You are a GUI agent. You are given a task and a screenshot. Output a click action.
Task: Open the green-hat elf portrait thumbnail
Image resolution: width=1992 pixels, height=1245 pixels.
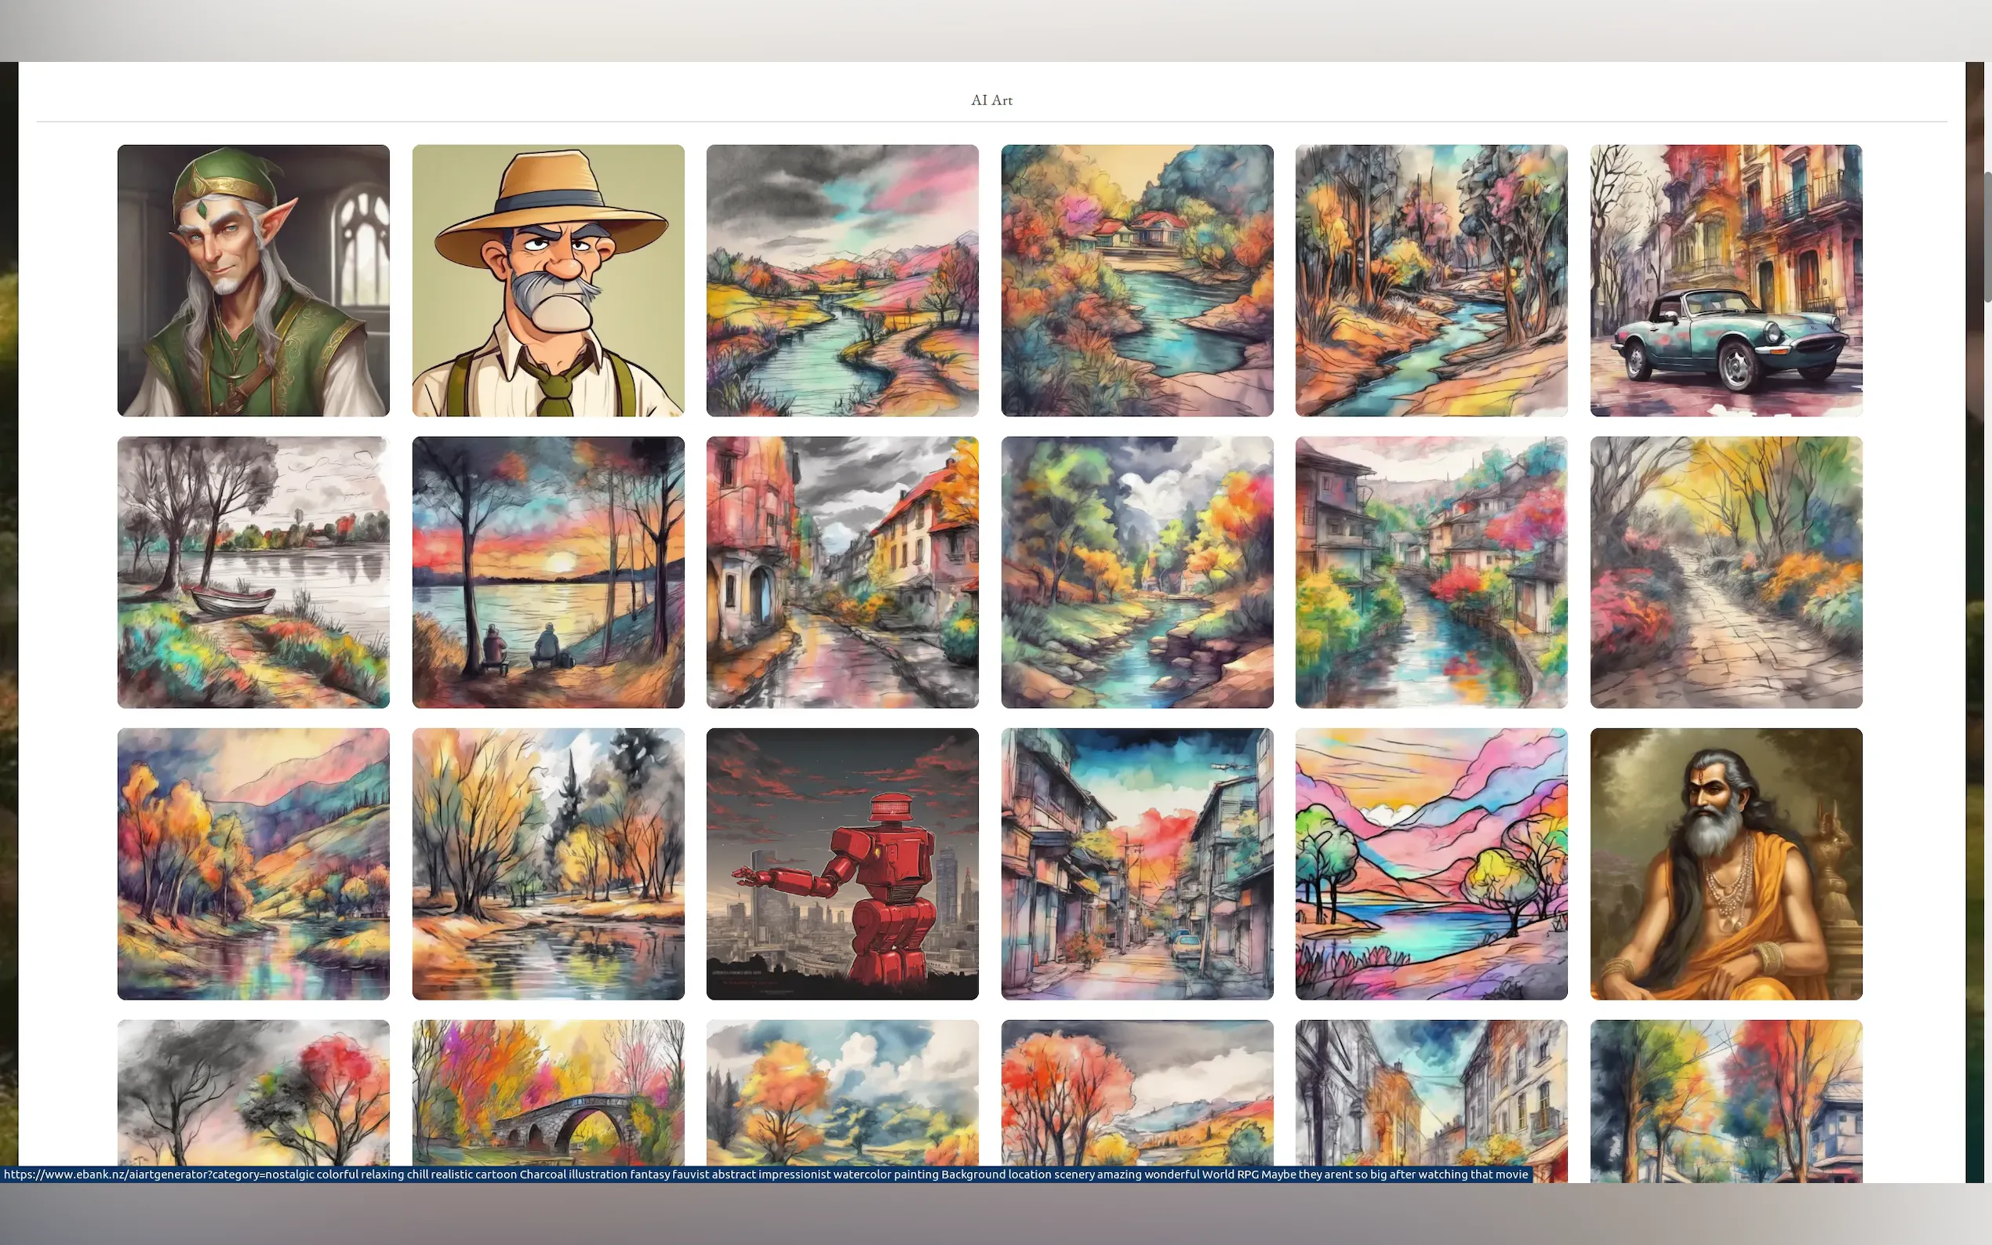tap(253, 280)
